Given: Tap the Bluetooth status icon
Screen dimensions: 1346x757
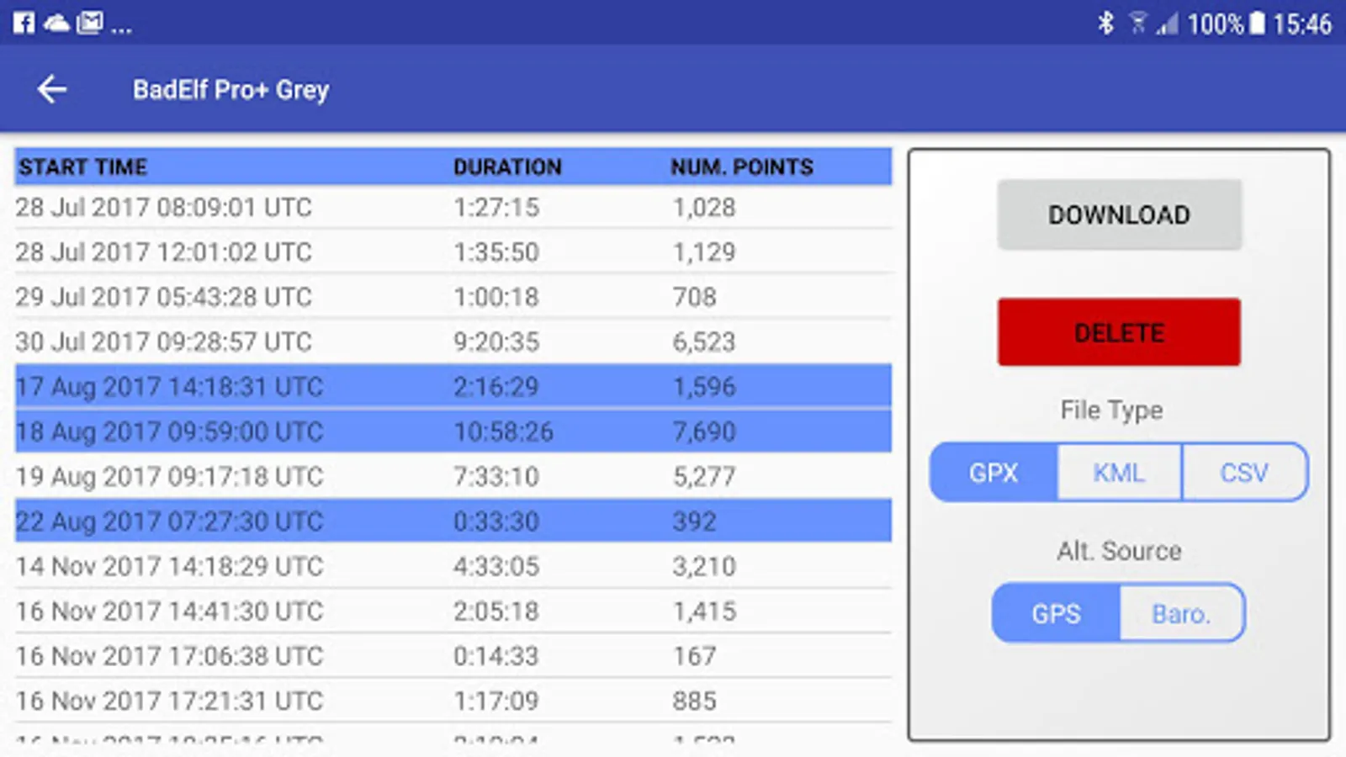Looking at the screenshot, I should [x=1105, y=23].
